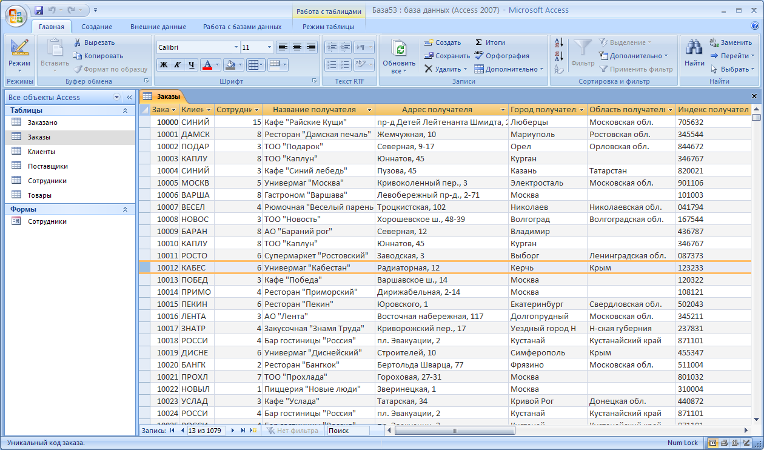Open the gridlines style dropdown
This screenshot has width=764, height=450.
(261, 64)
